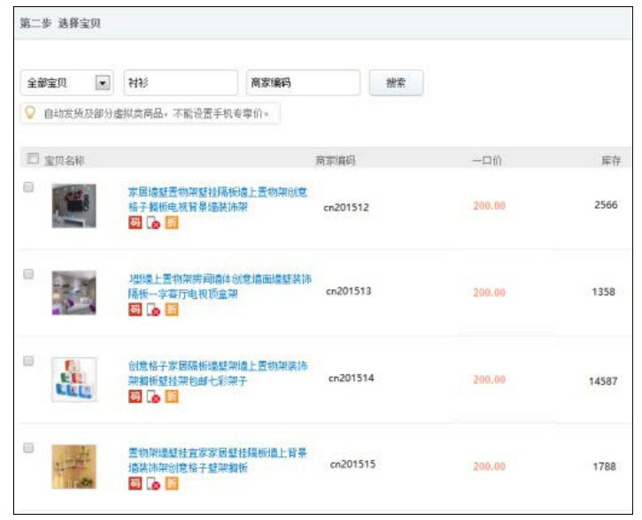642x520 pixels.
Task: Click the orange 折 icon in cn201514 row
Action: 172,396
